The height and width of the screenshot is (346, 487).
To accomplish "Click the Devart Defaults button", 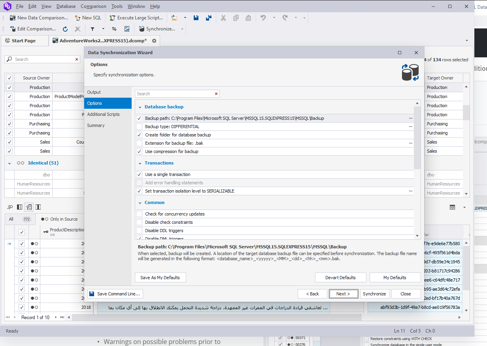I will tap(340, 277).
